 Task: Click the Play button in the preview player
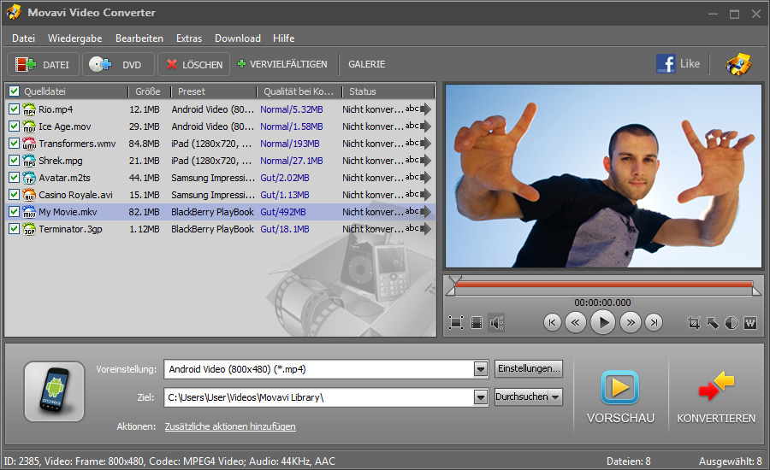(603, 322)
